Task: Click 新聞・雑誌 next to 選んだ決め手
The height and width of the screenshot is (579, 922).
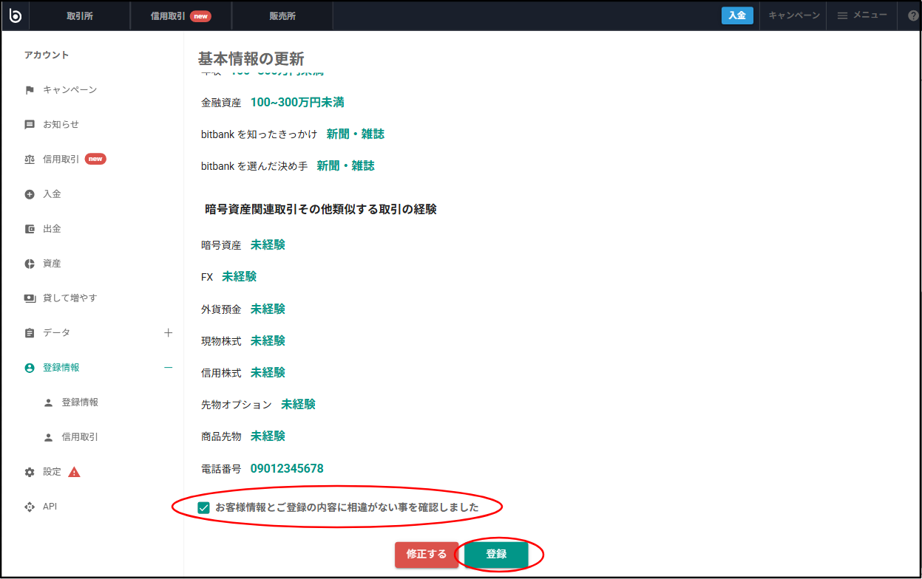Action: click(x=346, y=166)
